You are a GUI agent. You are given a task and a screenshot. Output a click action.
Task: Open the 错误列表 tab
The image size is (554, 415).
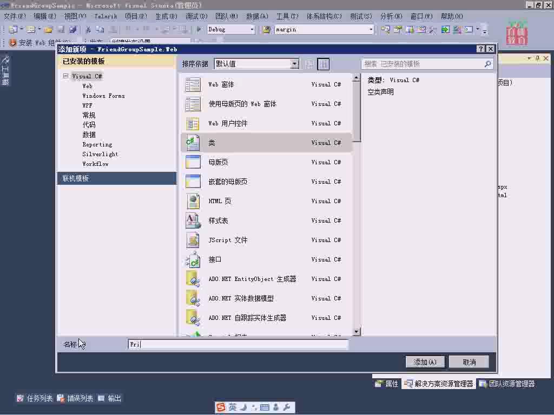(x=75, y=398)
